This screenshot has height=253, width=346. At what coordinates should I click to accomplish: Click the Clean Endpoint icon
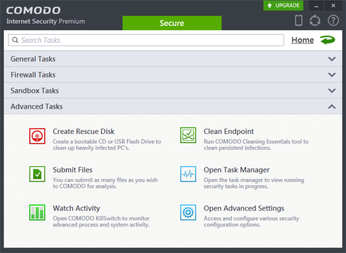coord(188,135)
